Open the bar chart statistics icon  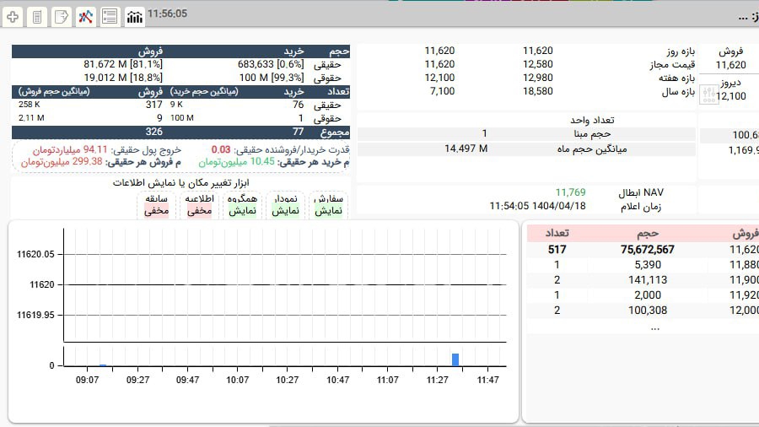tap(135, 17)
